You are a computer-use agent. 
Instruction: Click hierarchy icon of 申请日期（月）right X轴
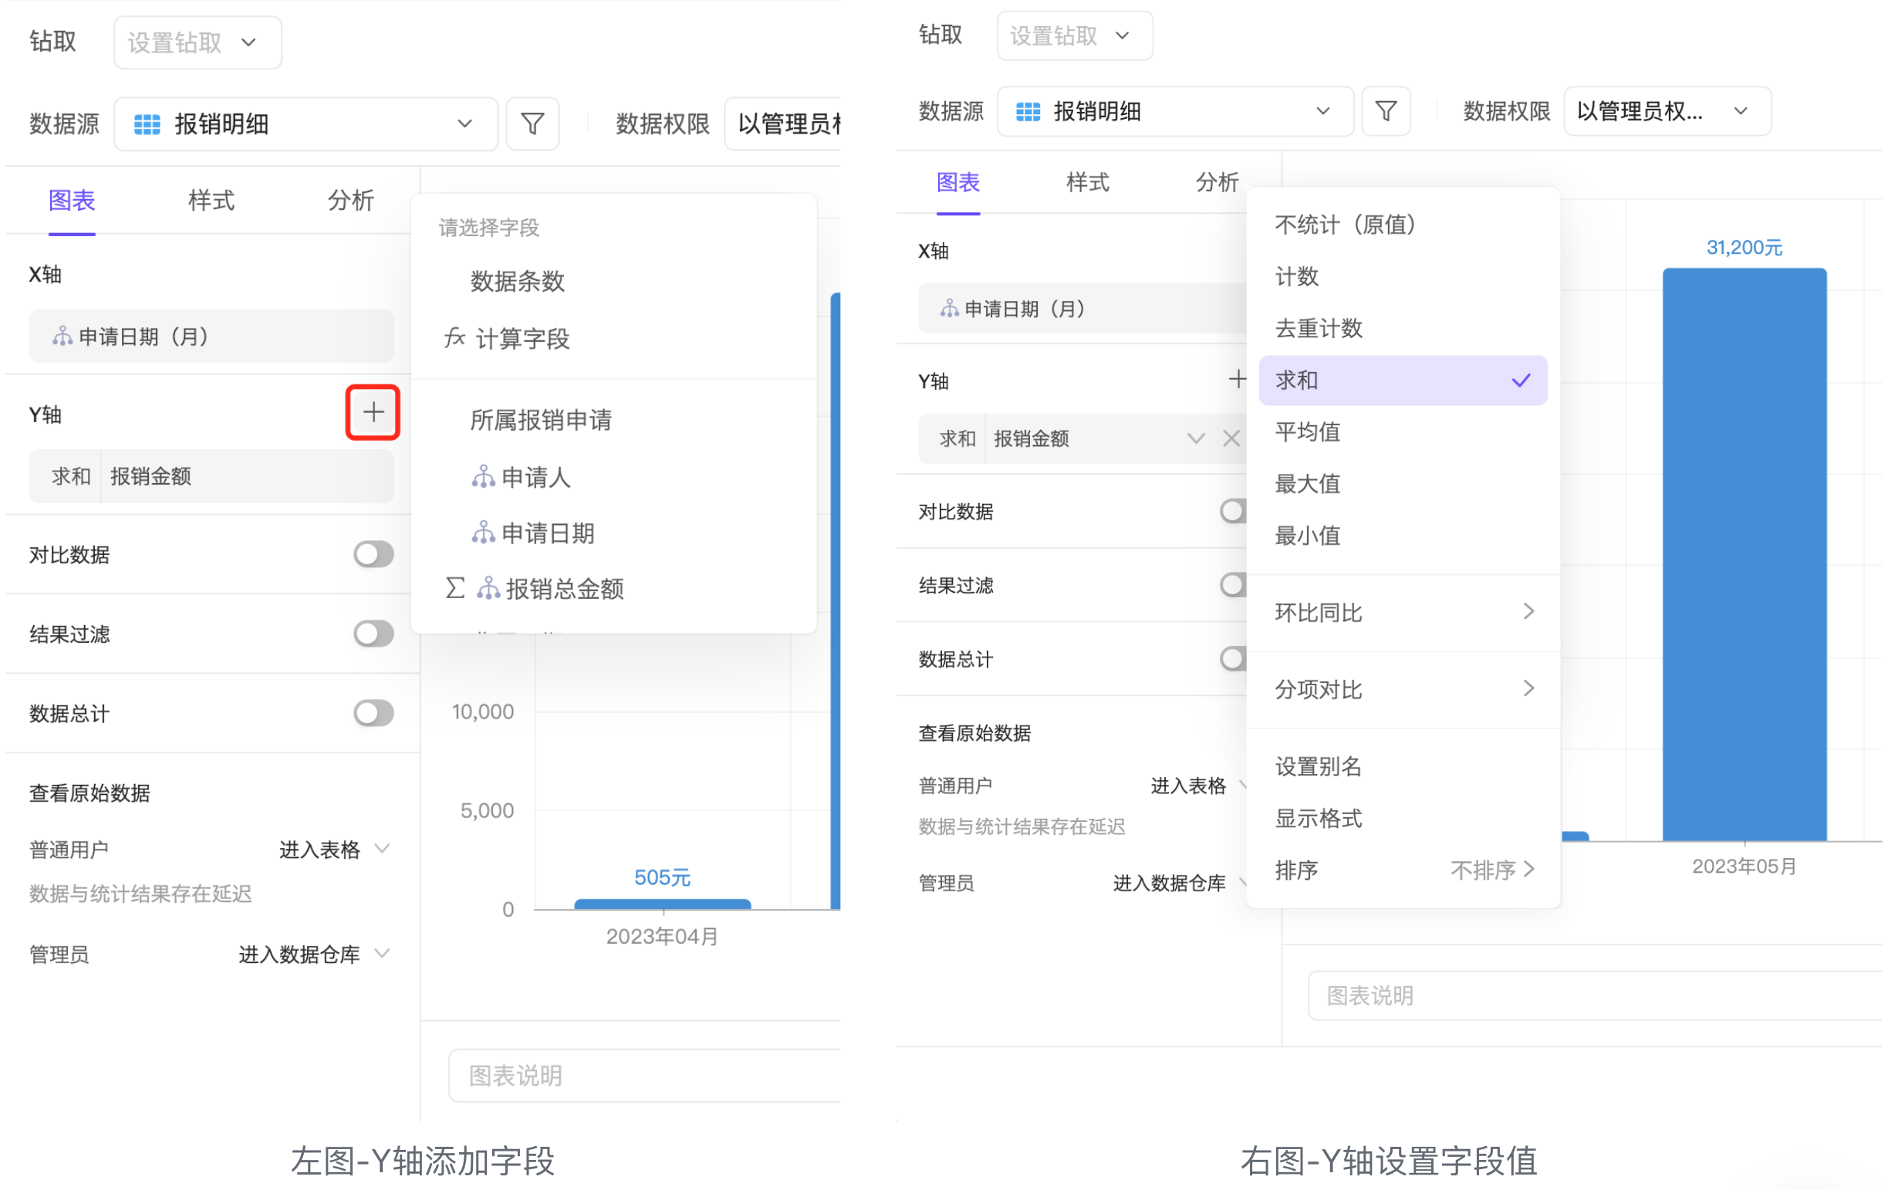pyautogui.click(x=949, y=309)
